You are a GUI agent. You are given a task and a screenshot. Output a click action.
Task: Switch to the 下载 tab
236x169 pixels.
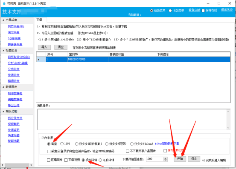pyautogui.click(x=39, y=20)
